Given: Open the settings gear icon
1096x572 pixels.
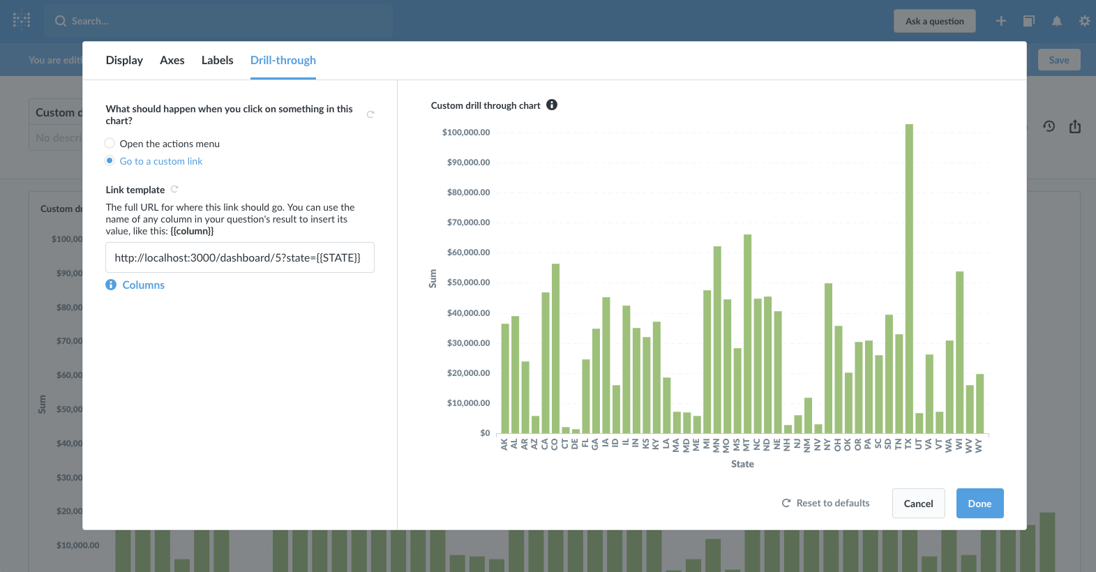Looking at the screenshot, I should (1085, 21).
